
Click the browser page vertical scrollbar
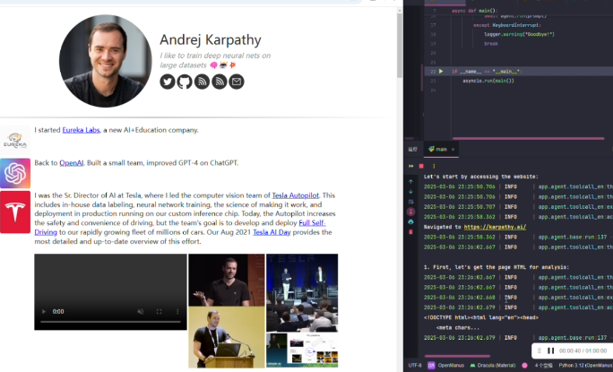click(x=399, y=46)
